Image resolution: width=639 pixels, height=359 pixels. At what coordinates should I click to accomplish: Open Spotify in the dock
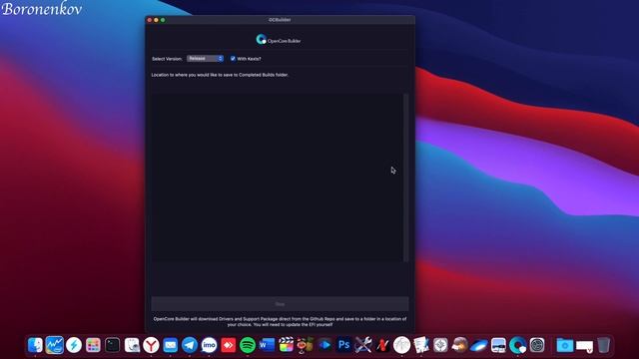248,345
